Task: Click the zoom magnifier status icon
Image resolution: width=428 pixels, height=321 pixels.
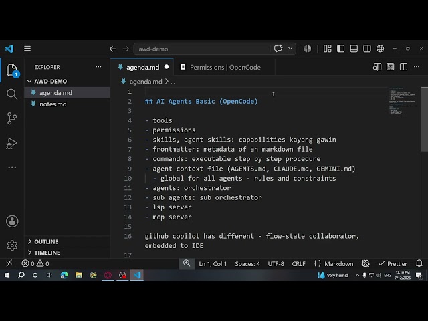Action: click(187, 263)
